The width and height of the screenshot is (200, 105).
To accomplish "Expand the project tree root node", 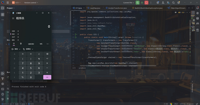I will click(8, 13).
